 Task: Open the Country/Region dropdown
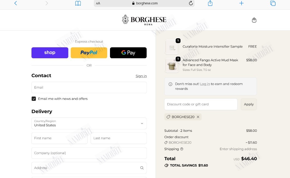tap(89, 123)
